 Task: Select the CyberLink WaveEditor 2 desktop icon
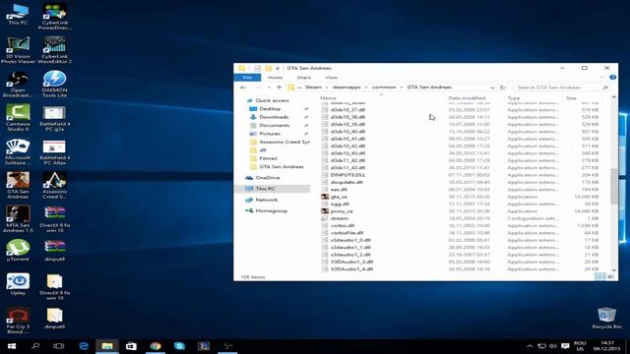tap(55, 50)
